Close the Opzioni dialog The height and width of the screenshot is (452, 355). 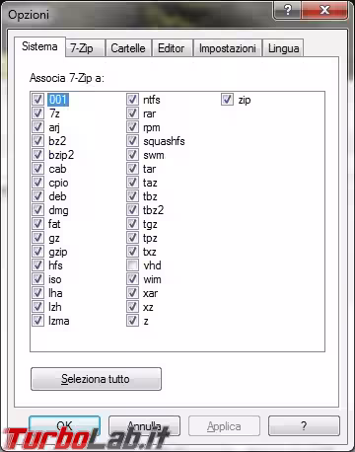pos(324,11)
